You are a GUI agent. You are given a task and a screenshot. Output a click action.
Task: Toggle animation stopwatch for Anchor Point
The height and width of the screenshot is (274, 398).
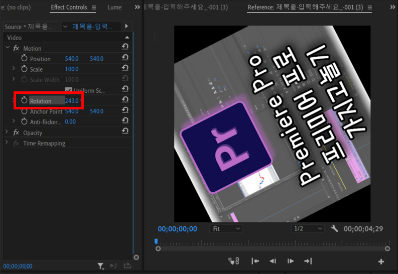coord(24,111)
